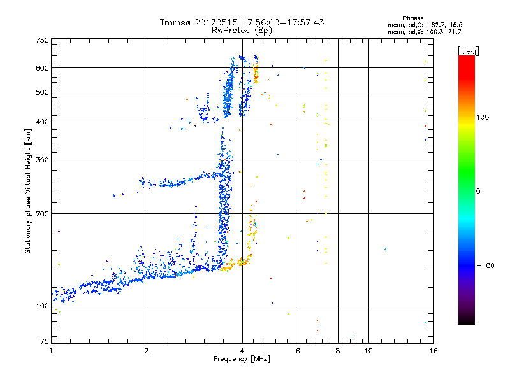Click the "Frequency [MHz]" axis label
This screenshot has height=382, width=510.
[242, 359]
